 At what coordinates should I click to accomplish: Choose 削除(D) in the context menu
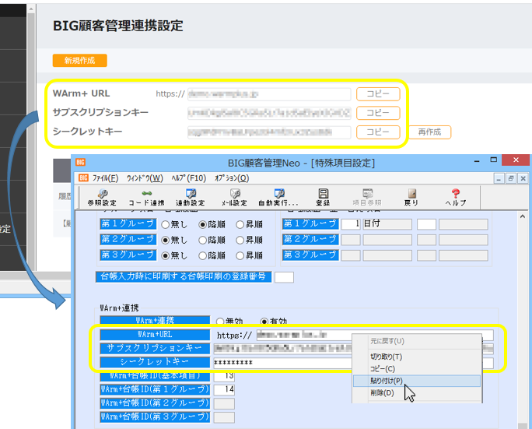417,393
